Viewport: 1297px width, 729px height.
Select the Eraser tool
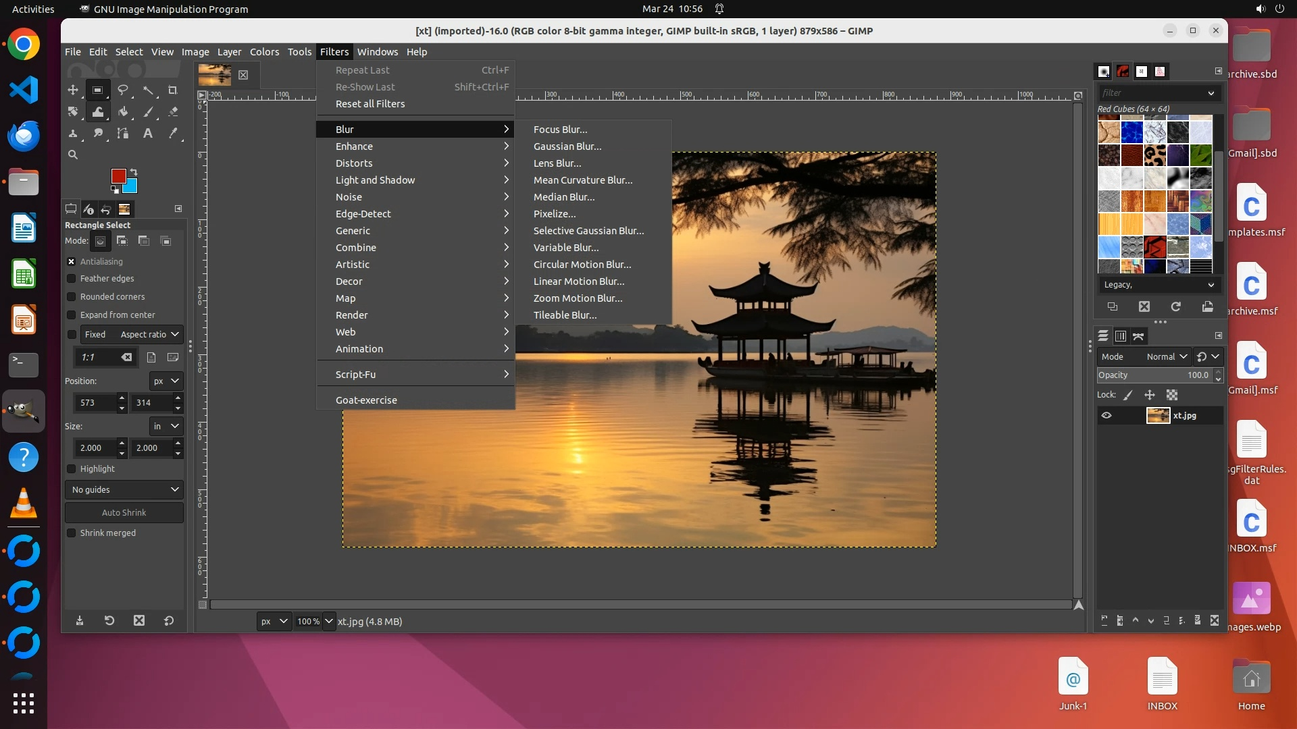[172, 111]
